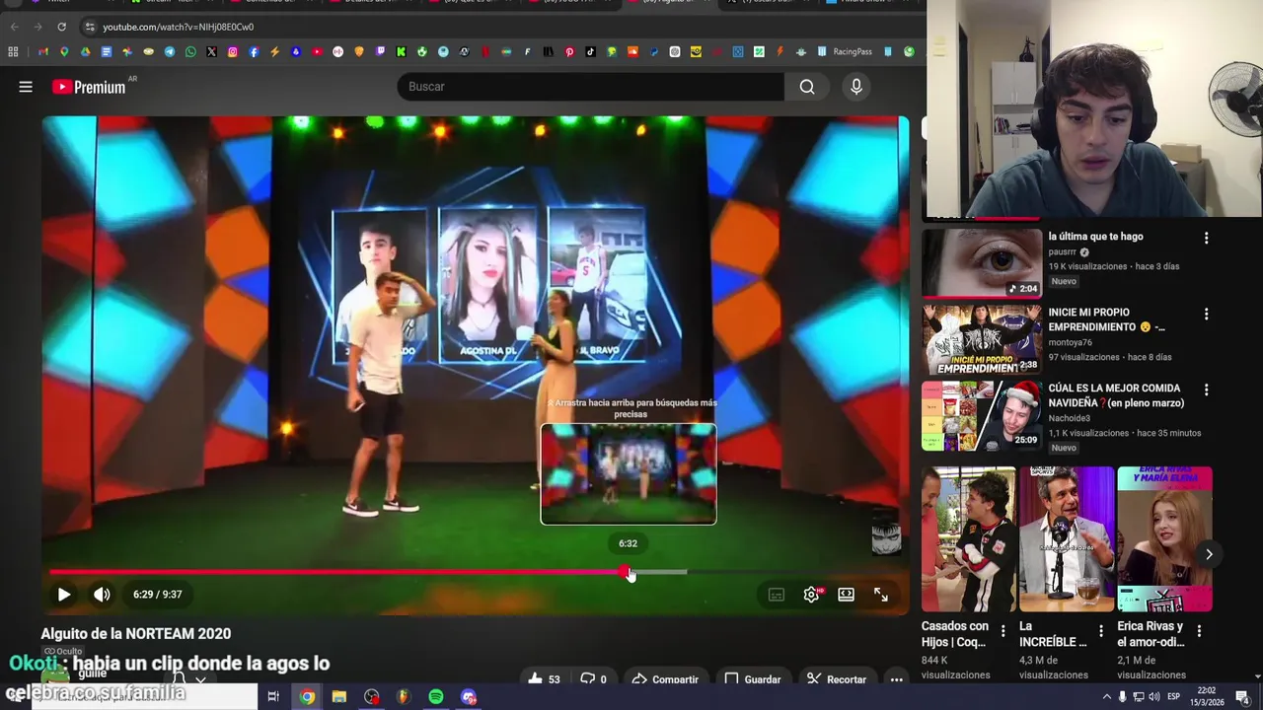Open Discord from the taskbar
Image resolution: width=1263 pixels, height=710 pixels.
click(x=469, y=697)
